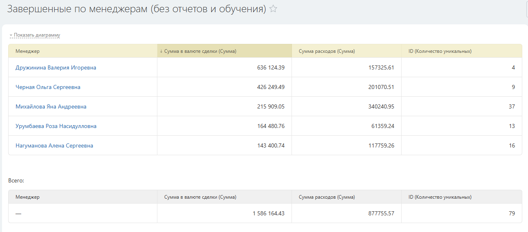
Task: Open Черная Ольга Сергеевна profile link
Action: [48, 87]
